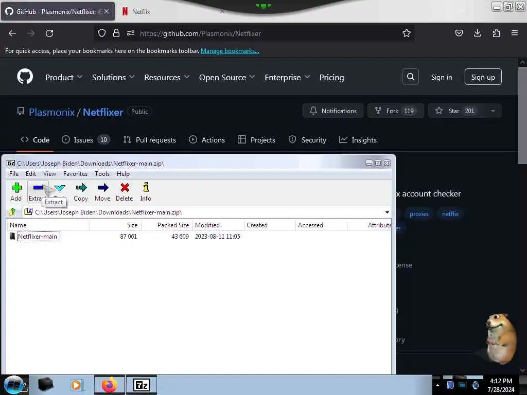This screenshot has width=527, height=395.
Task: Open the Plasmonix owner link
Action: pos(51,112)
